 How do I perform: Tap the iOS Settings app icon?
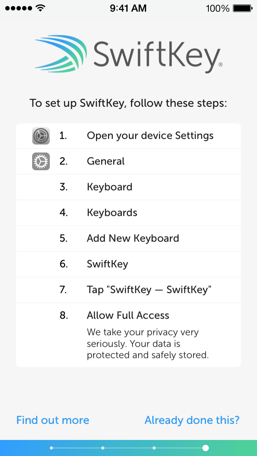point(40,136)
